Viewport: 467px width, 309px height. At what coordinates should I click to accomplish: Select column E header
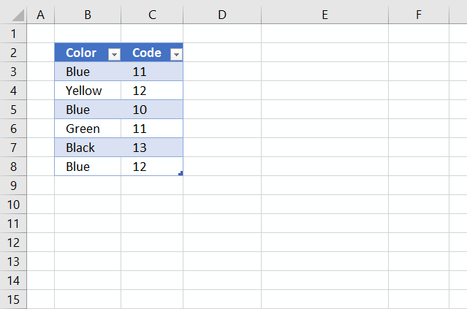pyautogui.click(x=325, y=15)
